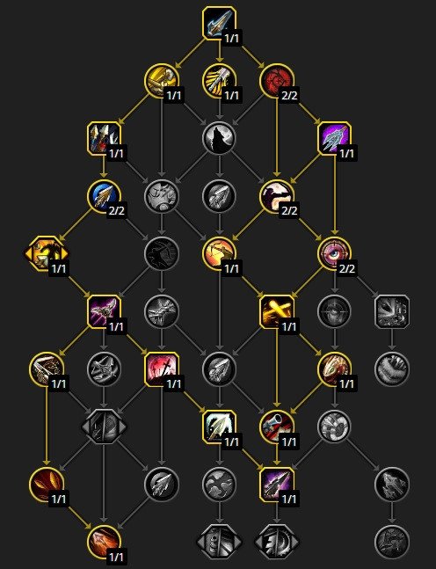Select the red crossed swords talent
The width and height of the screenshot is (436, 569).
coord(162,368)
